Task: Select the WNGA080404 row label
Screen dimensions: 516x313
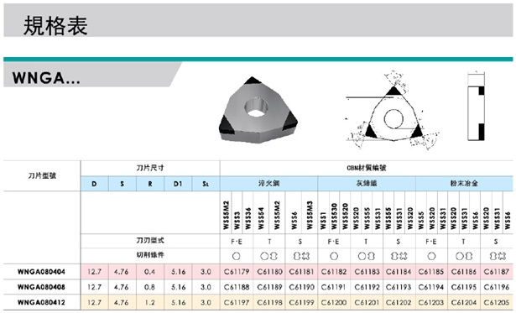Action: tap(41, 272)
